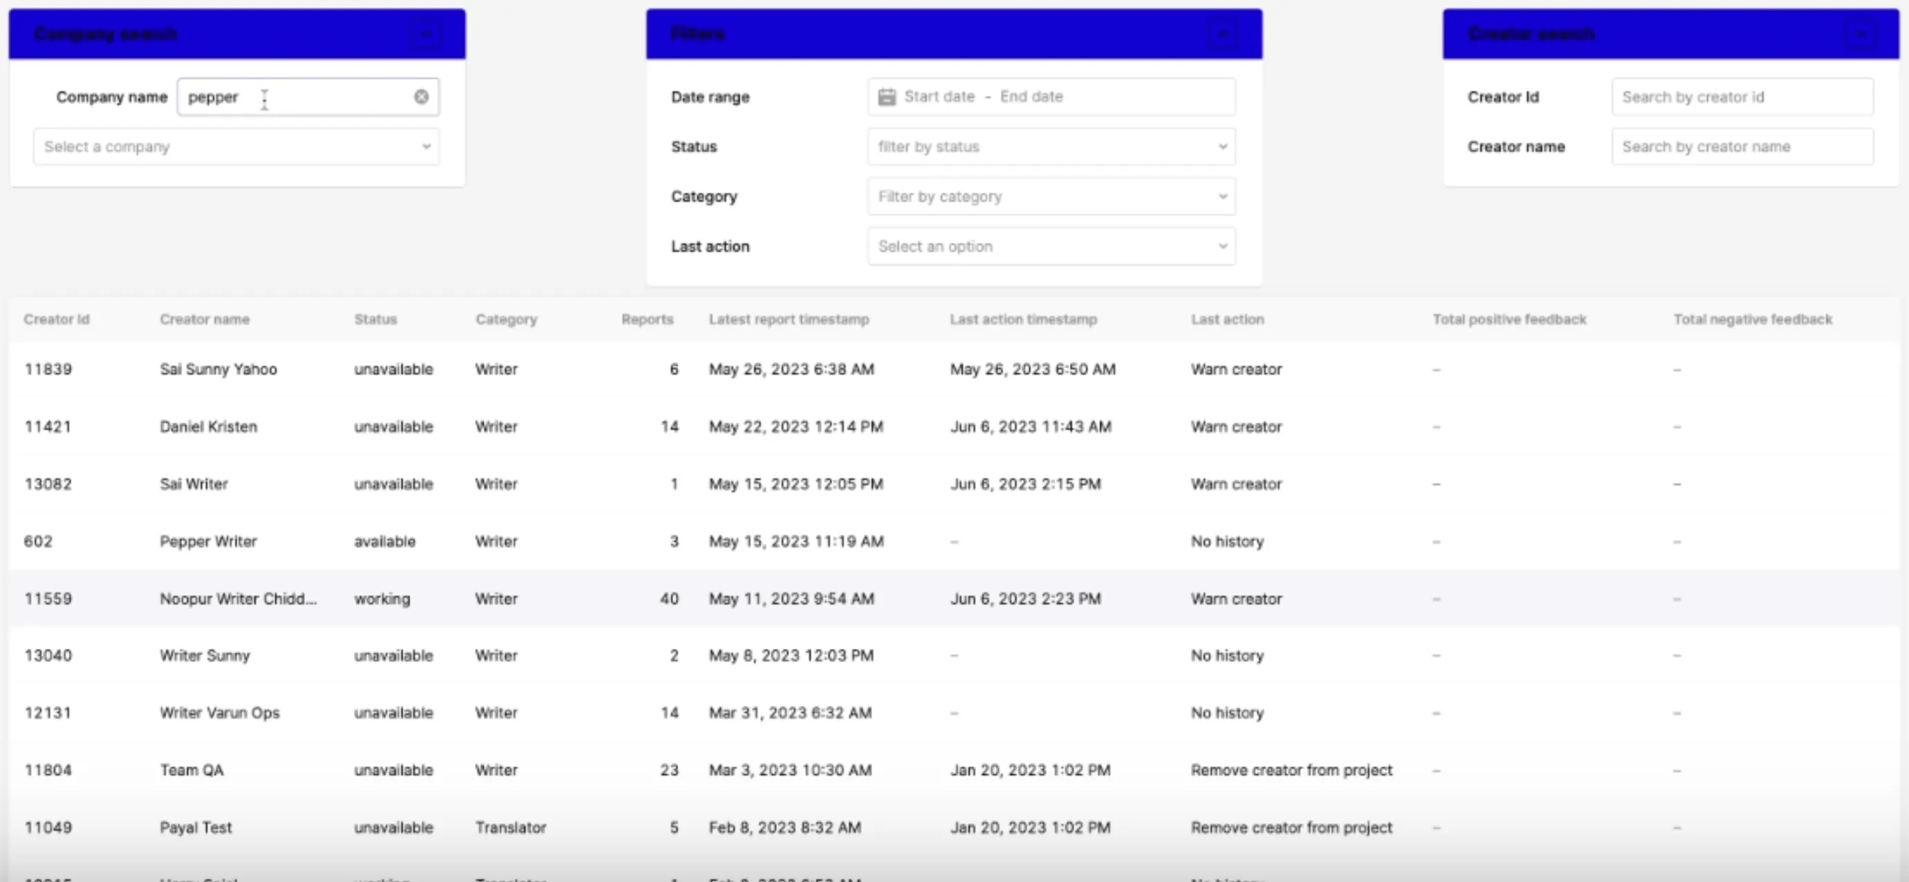The image size is (1909, 882).
Task: Sort by Creator name column header
Action: 205,319
